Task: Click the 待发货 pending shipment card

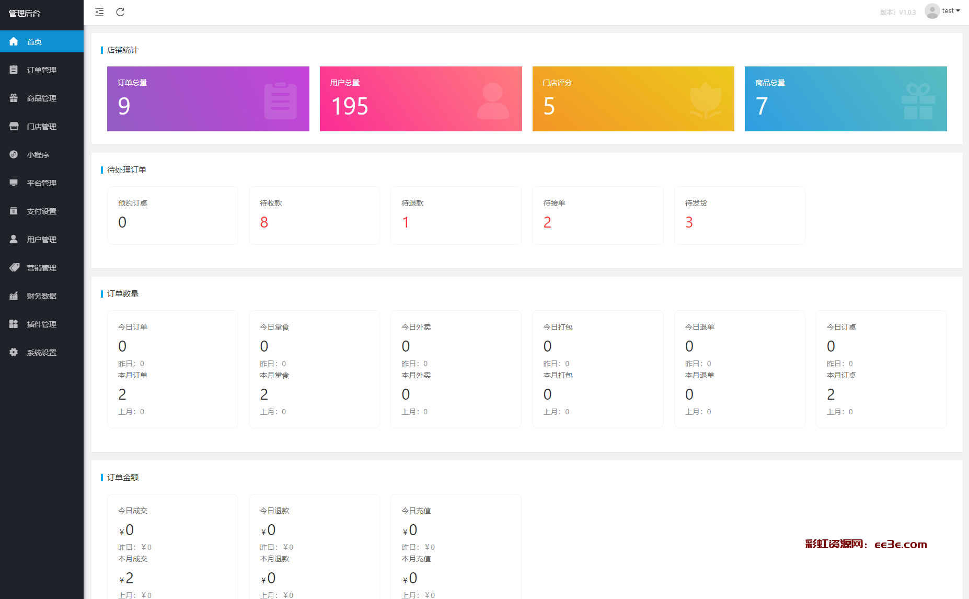Action: click(740, 216)
